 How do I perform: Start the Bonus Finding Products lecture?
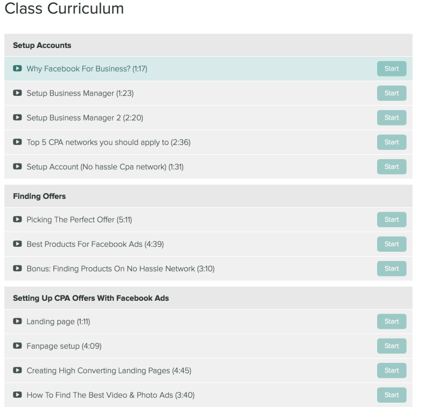tap(391, 268)
